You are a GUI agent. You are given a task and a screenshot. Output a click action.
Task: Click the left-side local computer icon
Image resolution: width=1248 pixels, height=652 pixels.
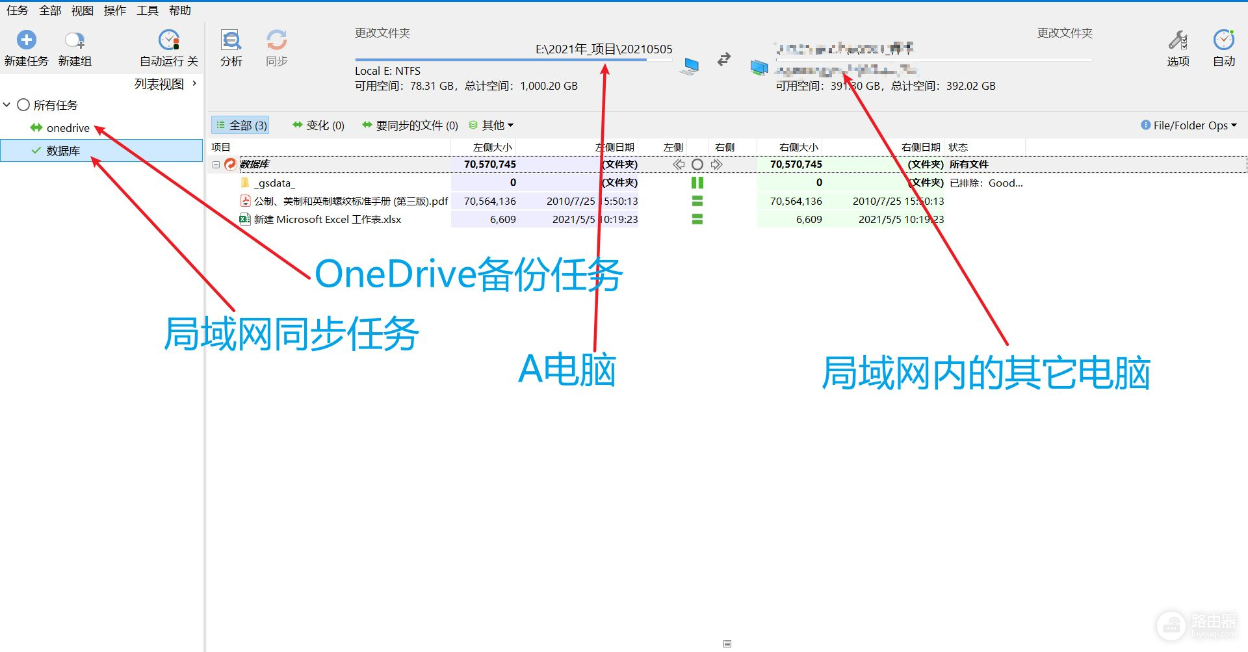[x=690, y=66]
